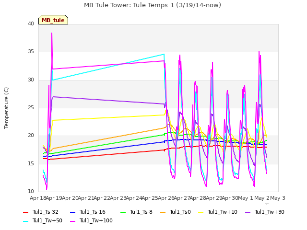Click the Apr 27 x-axis date label
This screenshot has width=307, height=230.
click(x=182, y=198)
